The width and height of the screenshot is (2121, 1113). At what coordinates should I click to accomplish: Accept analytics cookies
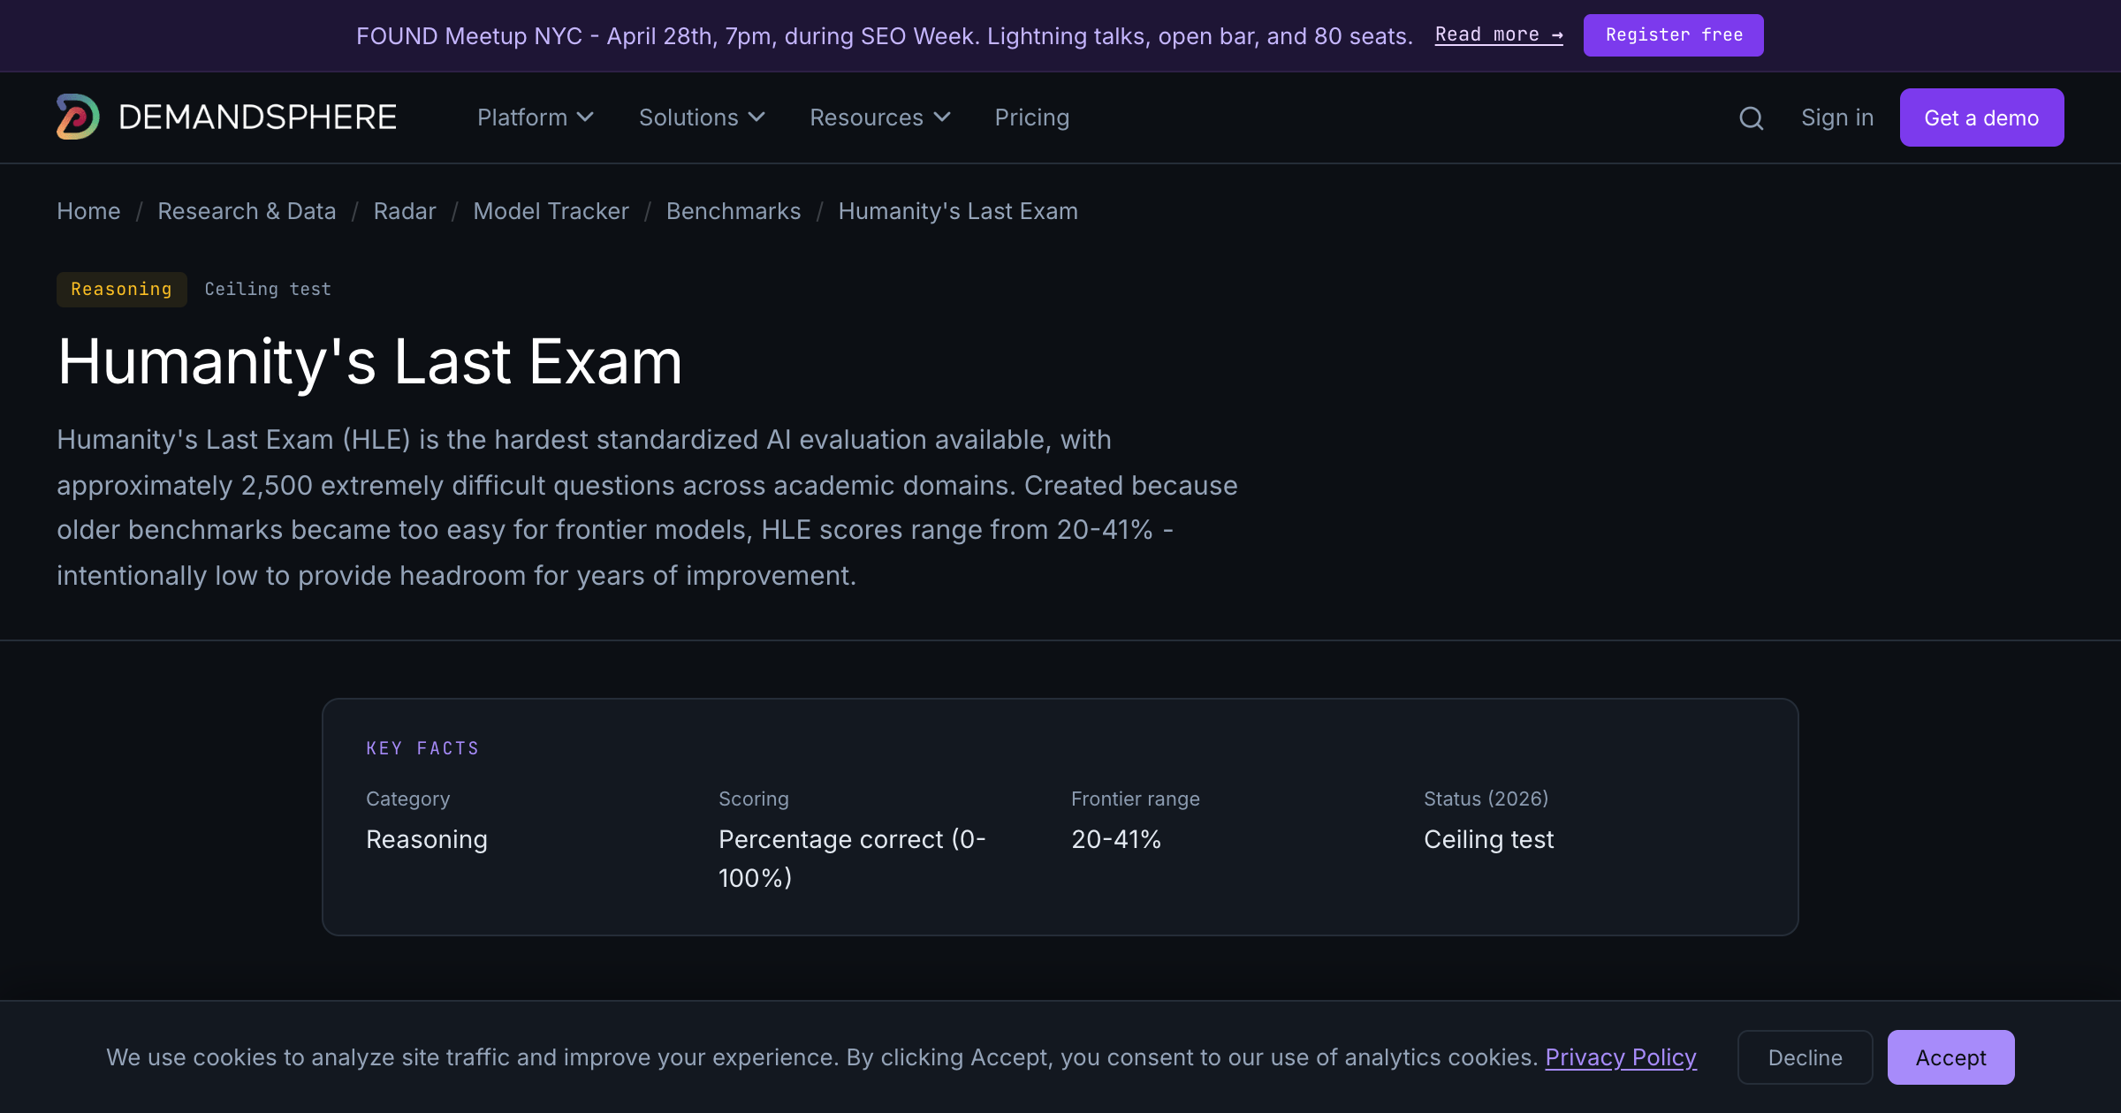[x=1950, y=1057]
